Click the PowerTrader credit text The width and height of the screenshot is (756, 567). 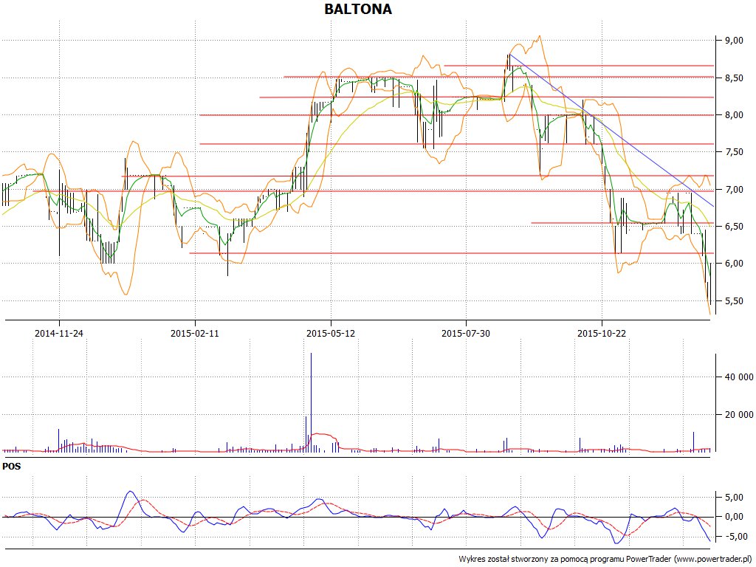pos(606,560)
